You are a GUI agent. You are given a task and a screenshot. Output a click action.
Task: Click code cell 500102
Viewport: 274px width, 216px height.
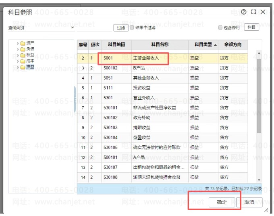pyautogui.click(x=116, y=68)
